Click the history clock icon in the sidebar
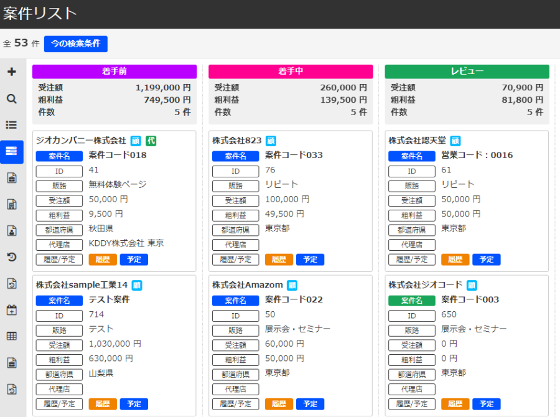Viewport: 560px width, 417px height. 11,256
